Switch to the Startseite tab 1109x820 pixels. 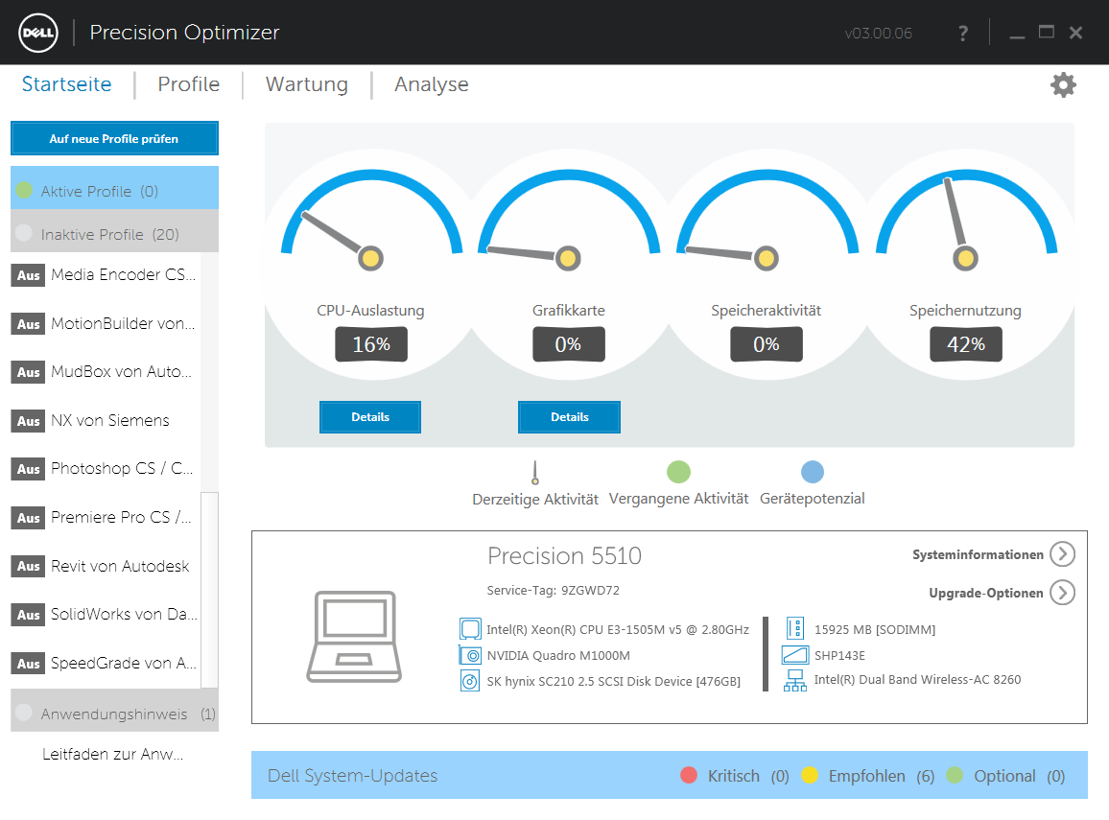pyautogui.click(x=66, y=84)
